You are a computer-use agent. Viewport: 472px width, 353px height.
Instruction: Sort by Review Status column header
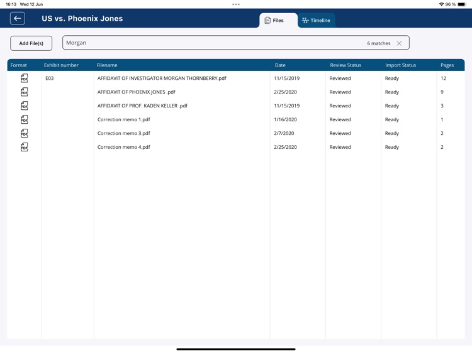(x=346, y=65)
